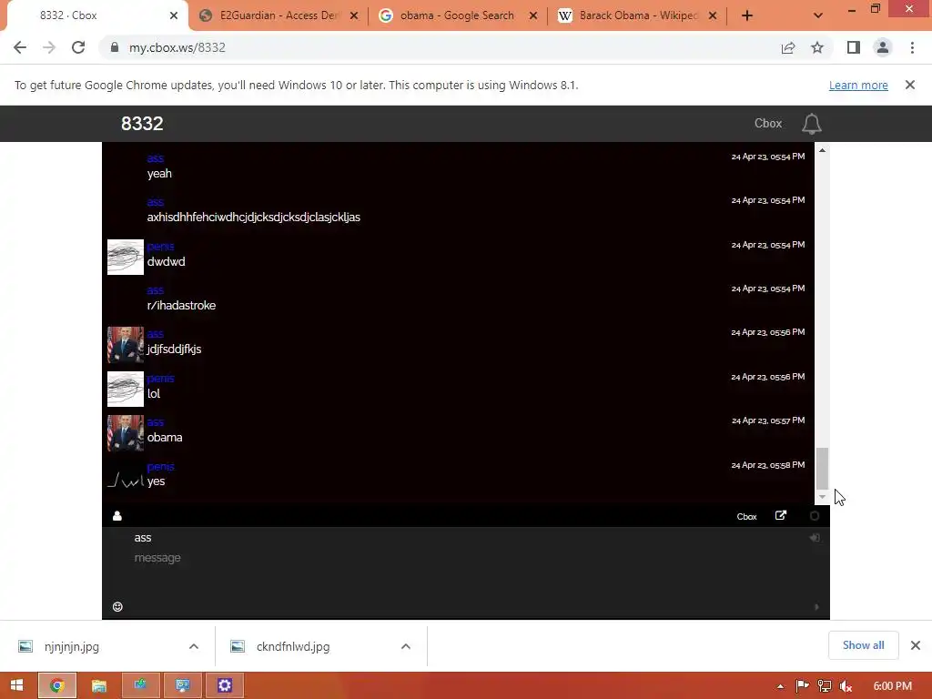Click the 8332 title in header

[x=142, y=123]
